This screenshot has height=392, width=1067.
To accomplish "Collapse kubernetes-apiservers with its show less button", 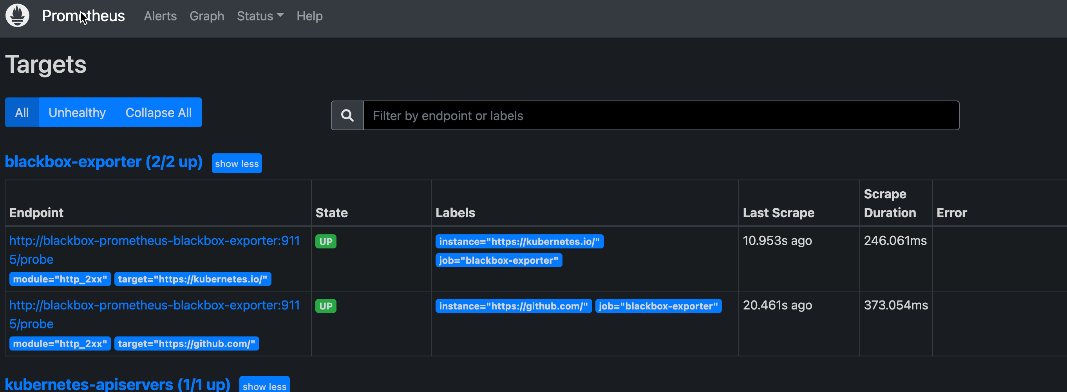I will [264, 385].
